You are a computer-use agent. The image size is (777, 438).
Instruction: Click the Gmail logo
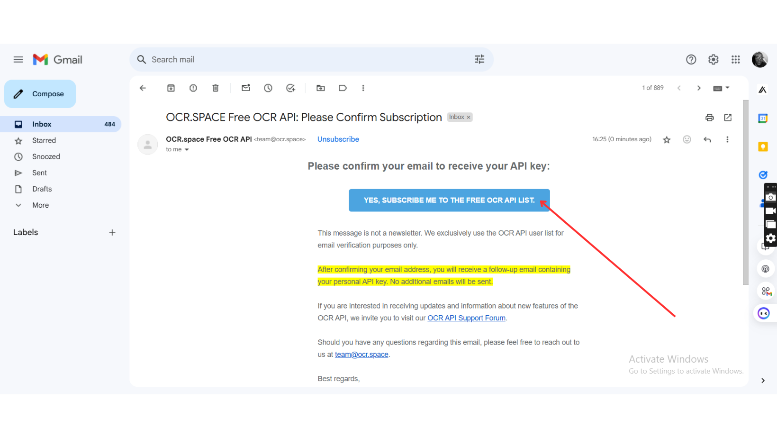tap(57, 59)
